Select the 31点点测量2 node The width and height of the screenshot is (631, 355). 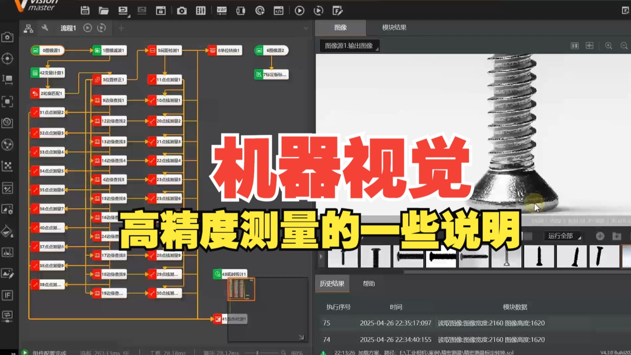(47, 112)
